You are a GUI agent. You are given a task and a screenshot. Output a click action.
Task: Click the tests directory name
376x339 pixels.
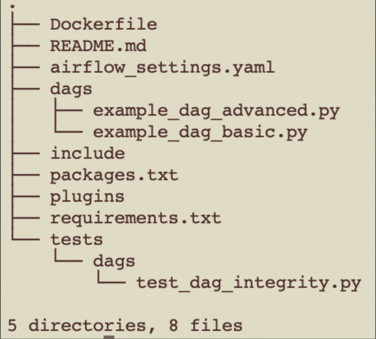pyautogui.click(x=76, y=240)
